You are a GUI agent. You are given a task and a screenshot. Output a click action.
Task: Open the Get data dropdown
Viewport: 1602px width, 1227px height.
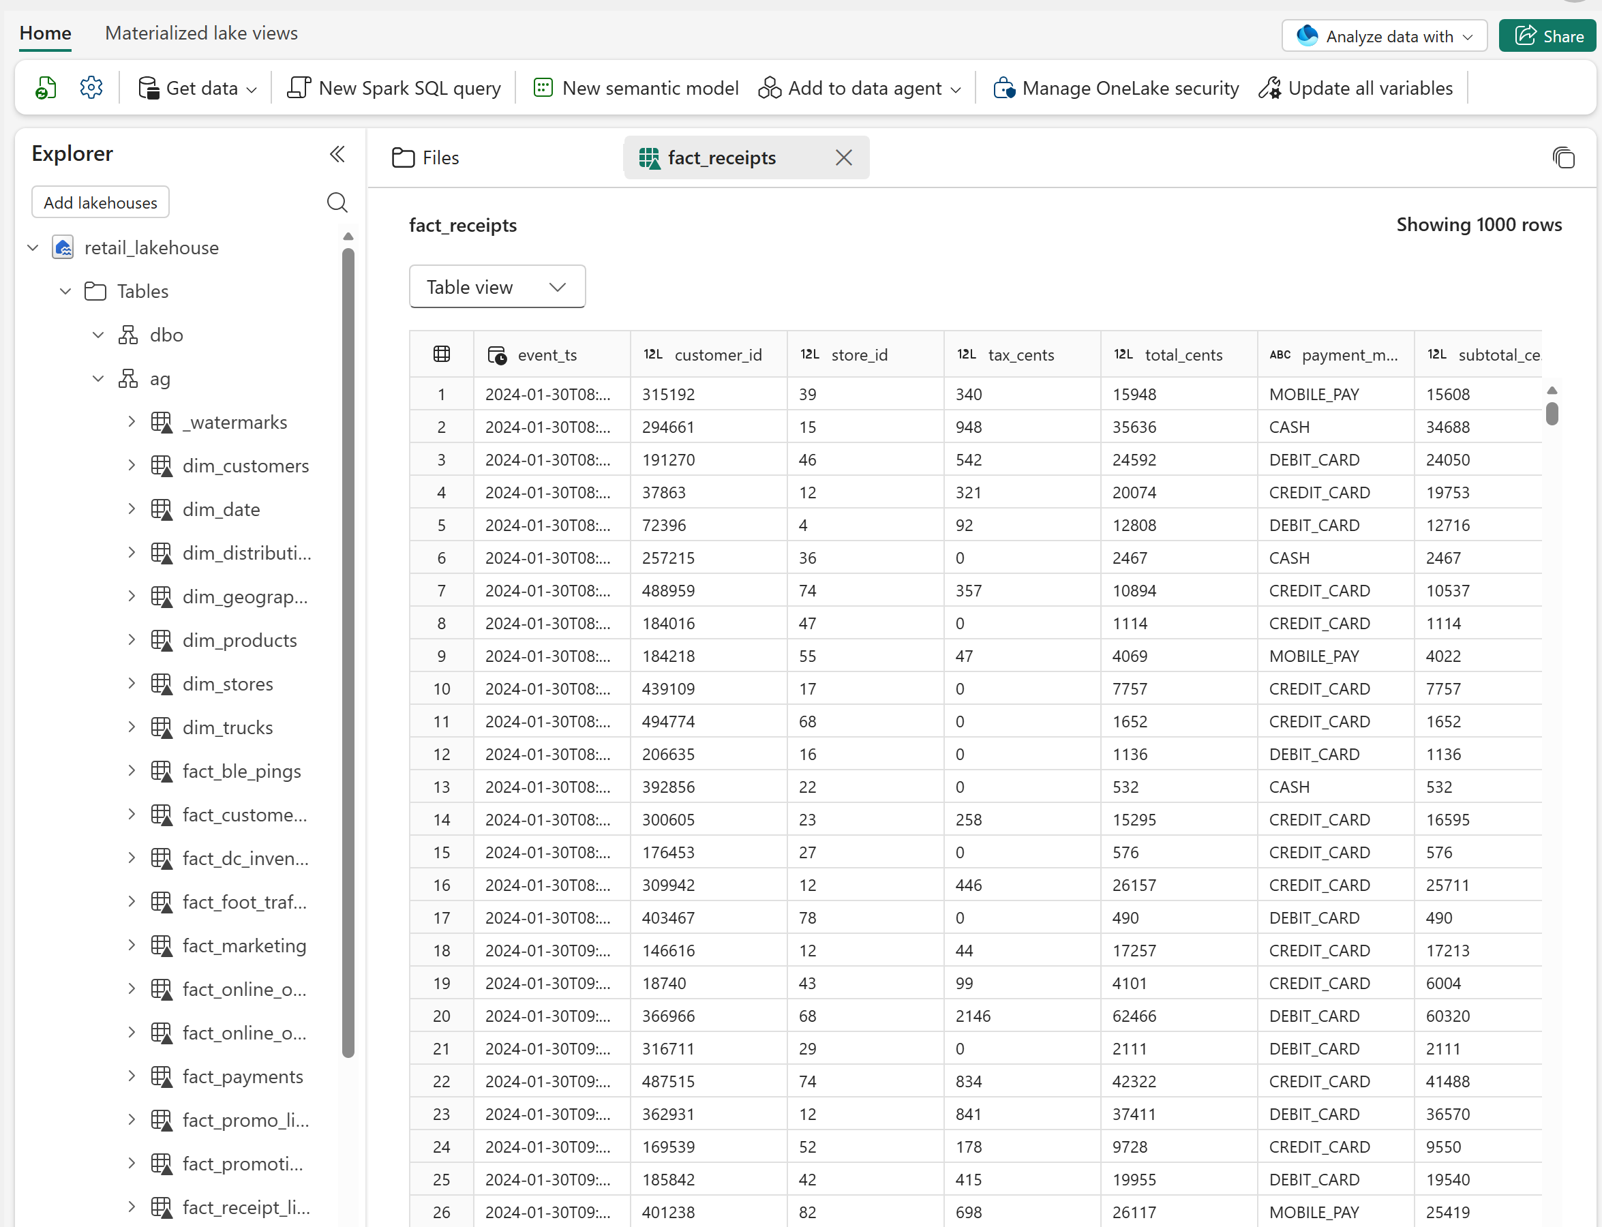click(197, 89)
